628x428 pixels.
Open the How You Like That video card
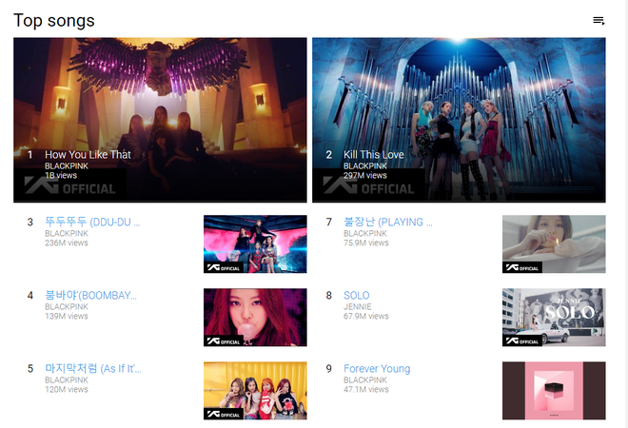tap(160, 120)
